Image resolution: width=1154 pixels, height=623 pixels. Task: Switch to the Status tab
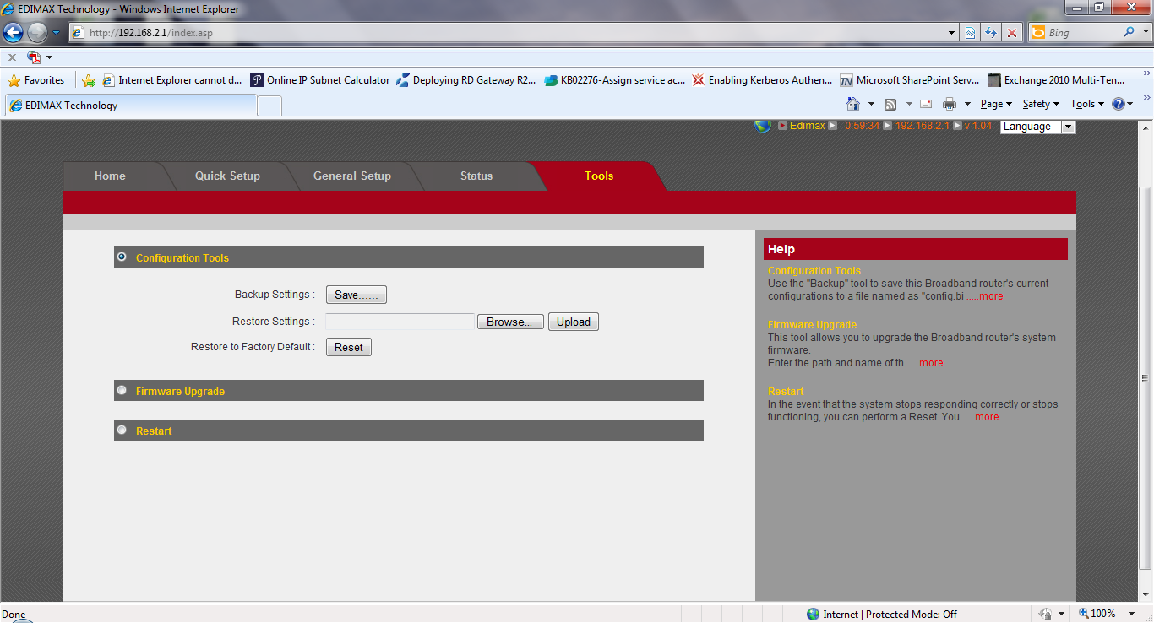click(x=476, y=176)
